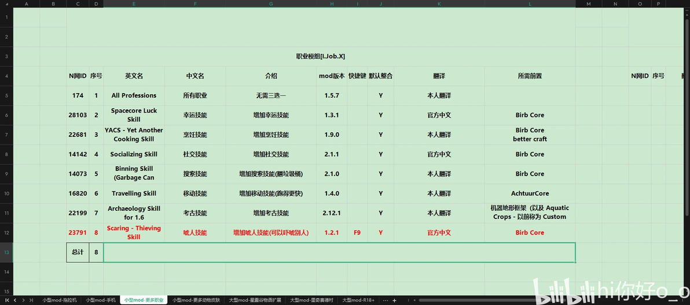Click the 快捷键 header cell
Image resolution: width=690 pixels, height=305 pixels.
click(357, 76)
